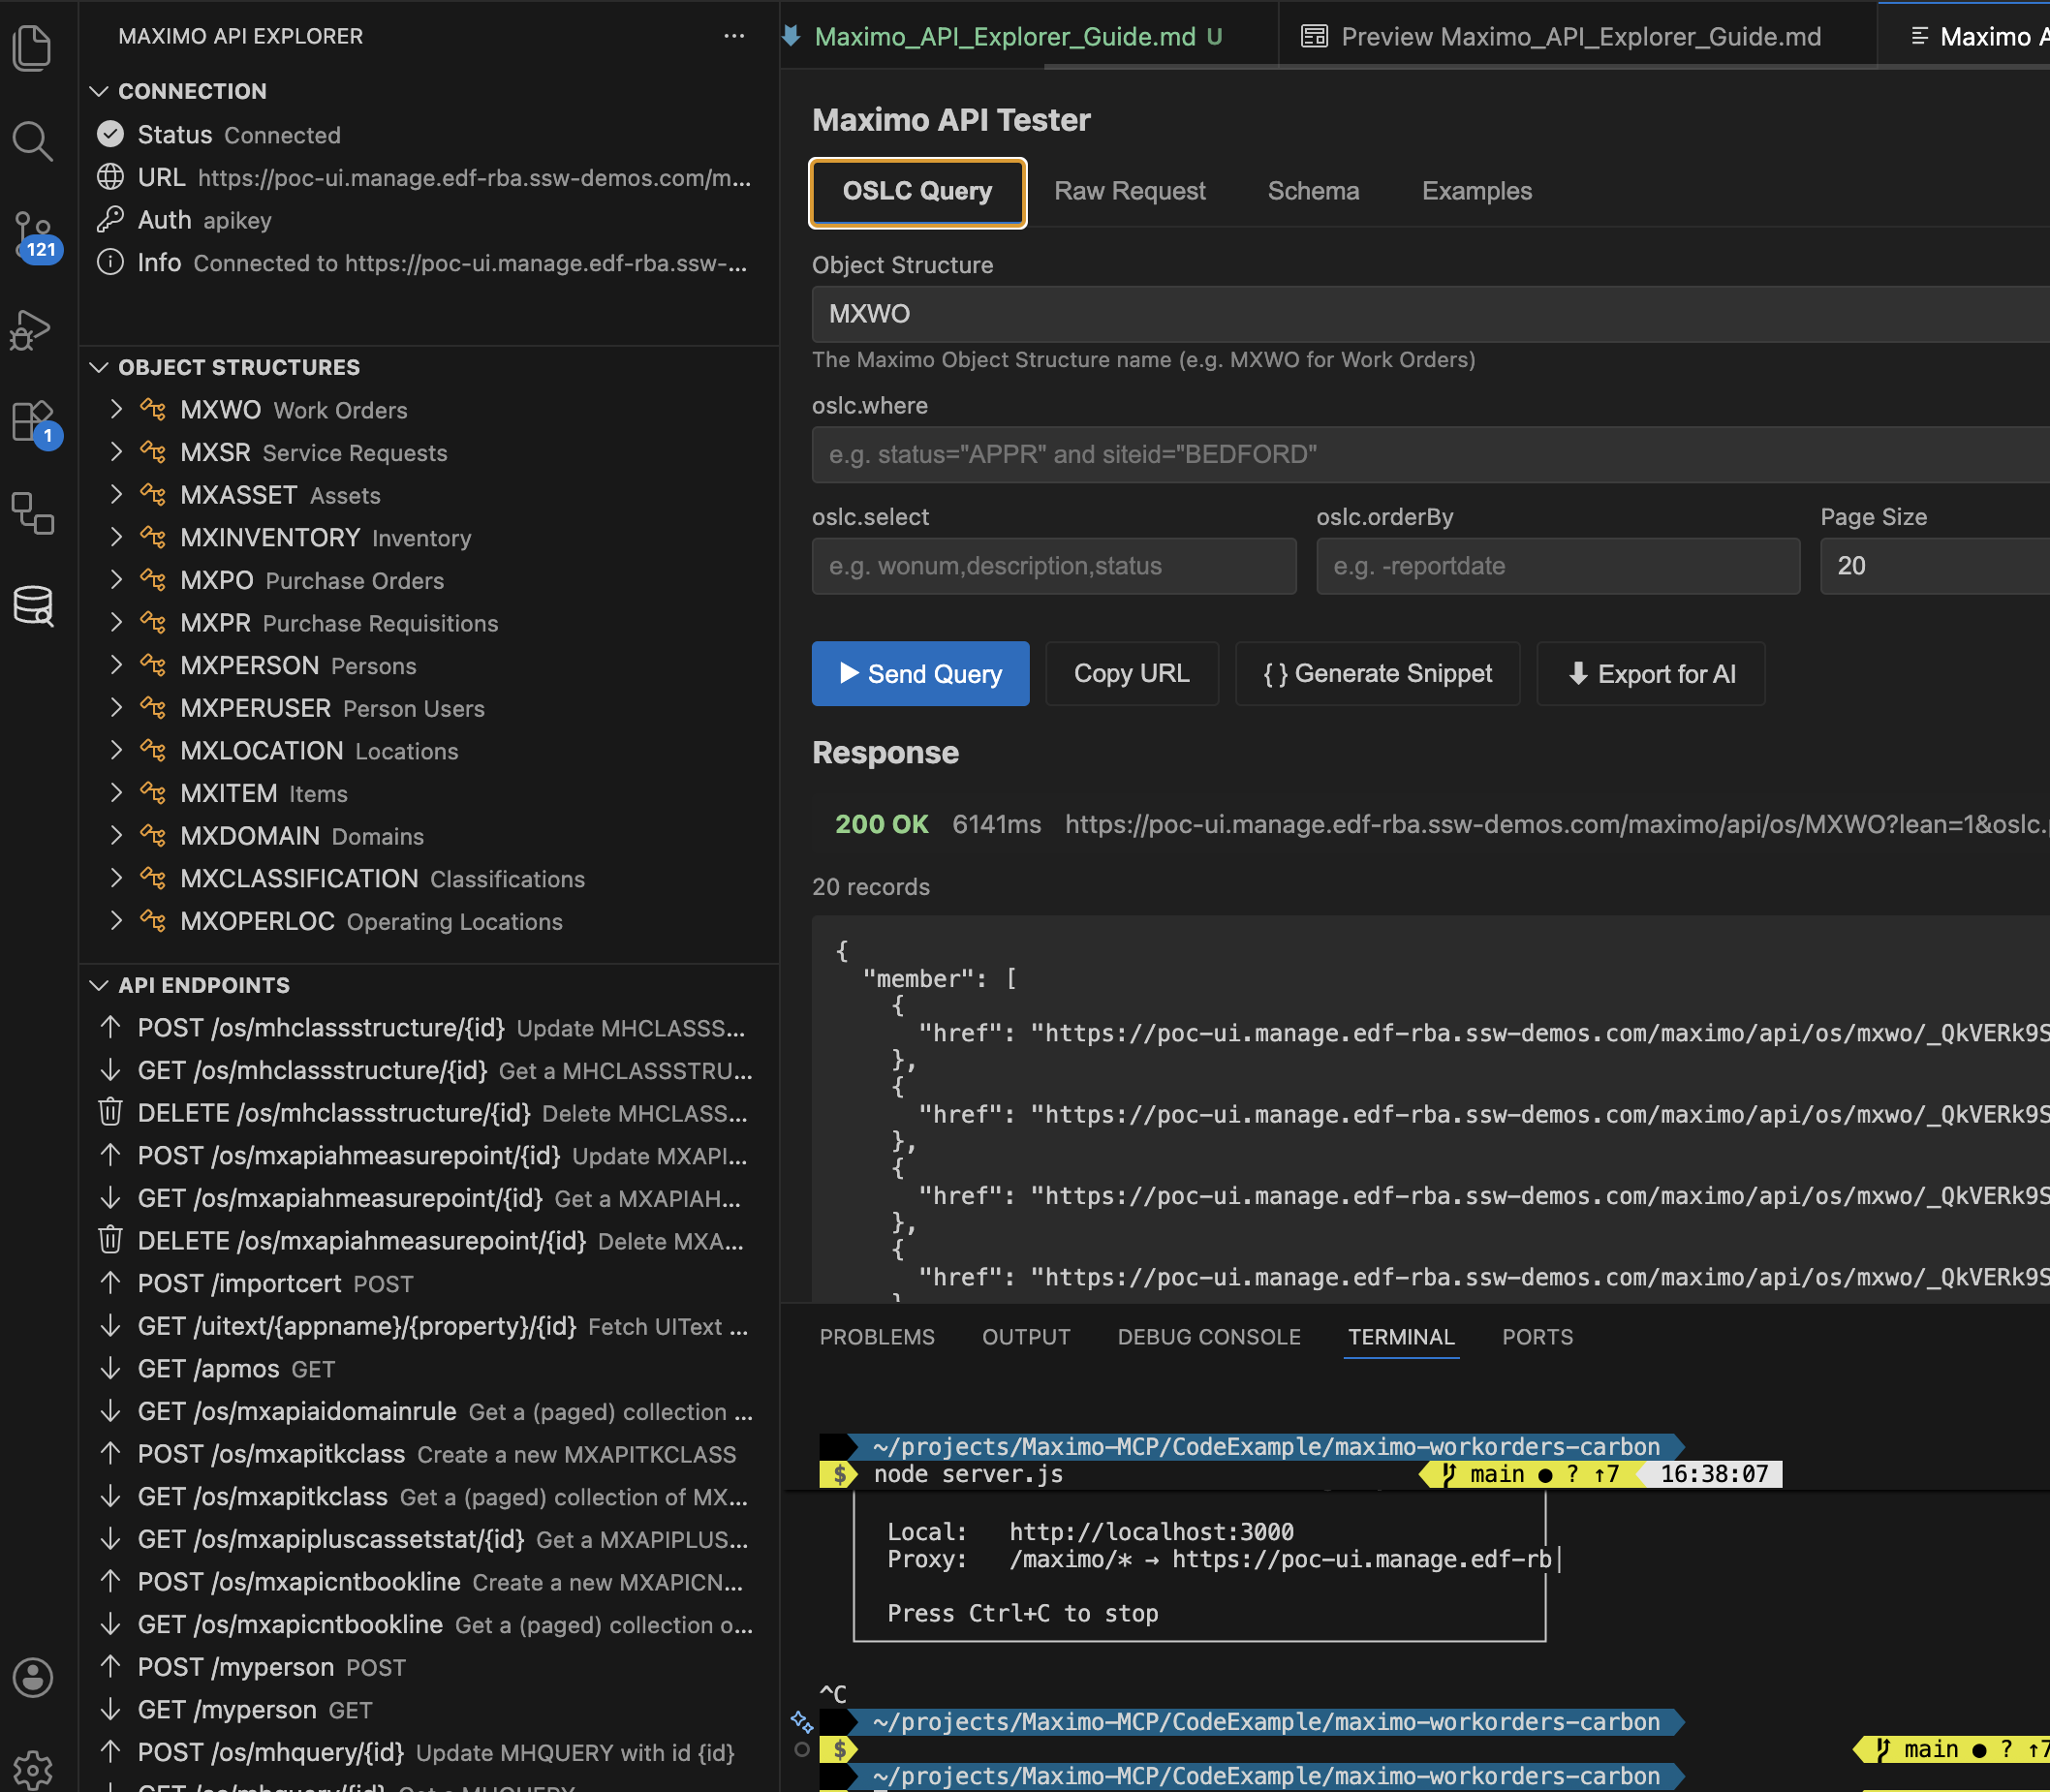Click the trash icon for DELETE /os/mxapiahmeasurepoint/{id}
Screen dimensions: 2050x1792
click(110, 1240)
